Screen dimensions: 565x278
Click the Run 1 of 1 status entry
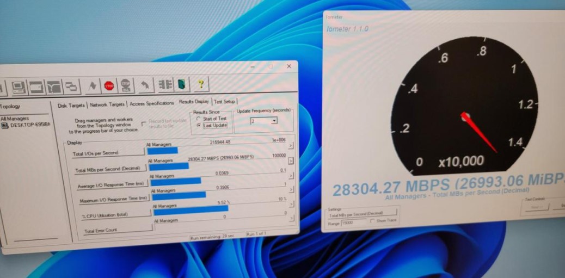(256, 234)
